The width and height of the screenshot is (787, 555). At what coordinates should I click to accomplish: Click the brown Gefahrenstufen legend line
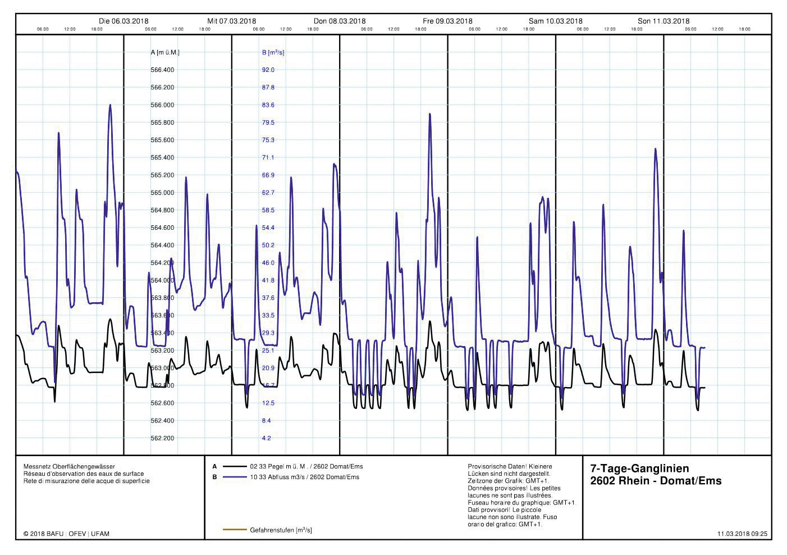235,530
